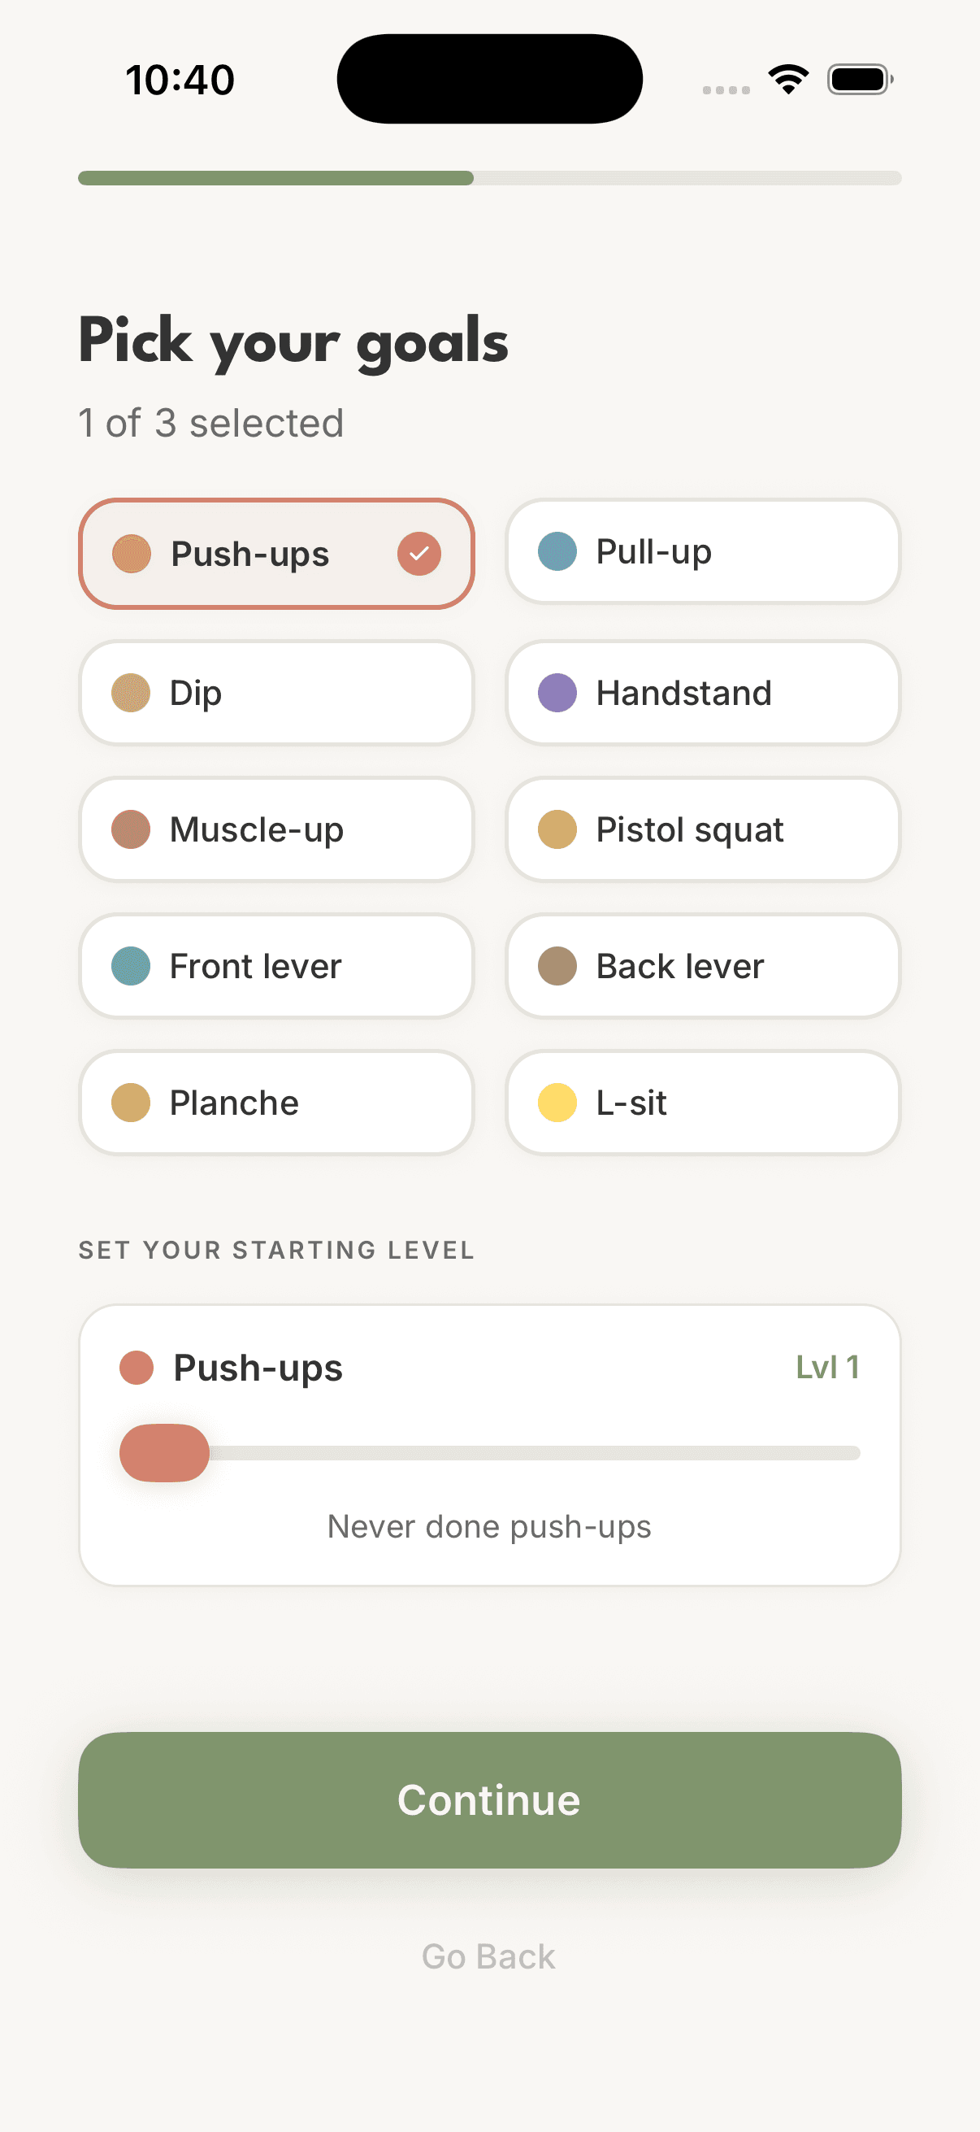Screen dimensions: 980x2132
Task: Select the Planche goal
Action: [276, 1102]
